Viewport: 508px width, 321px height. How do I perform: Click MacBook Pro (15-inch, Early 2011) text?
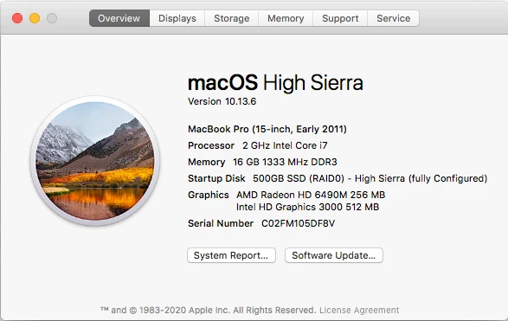click(267, 129)
